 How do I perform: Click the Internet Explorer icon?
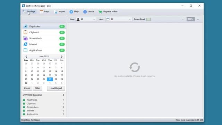click(x=25, y=44)
